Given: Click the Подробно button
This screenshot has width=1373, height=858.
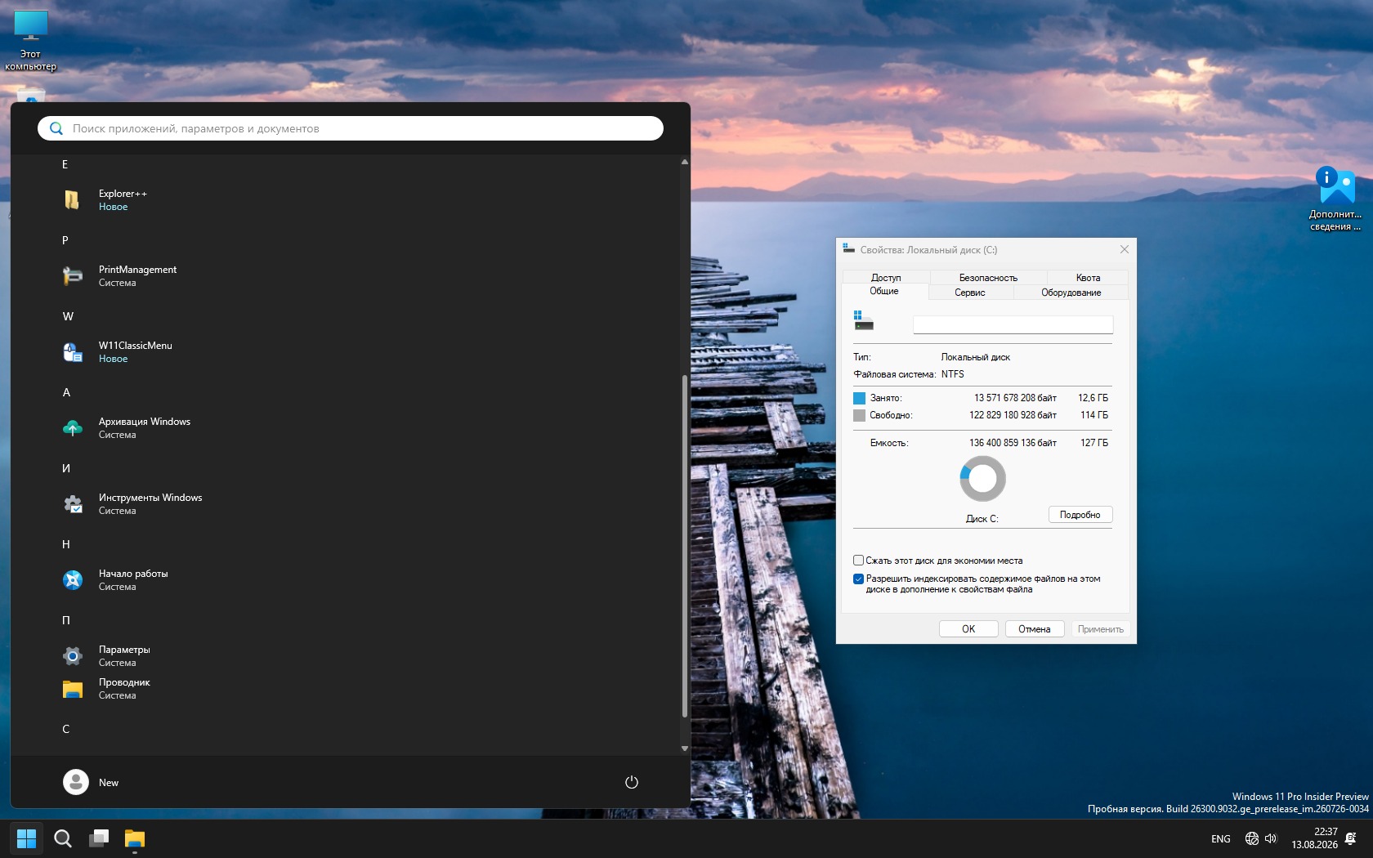Looking at the screenshot, I should [x=1080, y=515].
